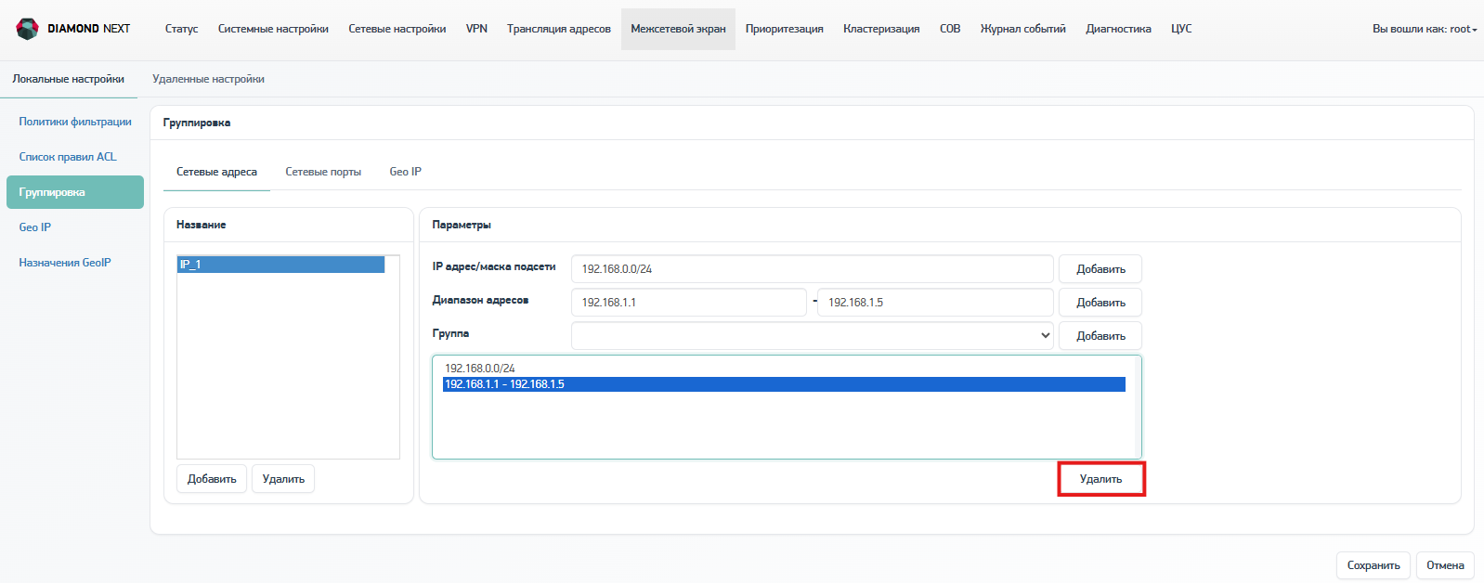
Task: Open the Приоритезация section
Action: point(785,29)
